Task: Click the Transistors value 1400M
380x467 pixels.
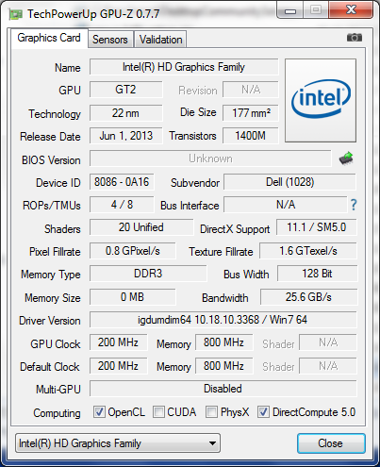Action: coord(251,136)
